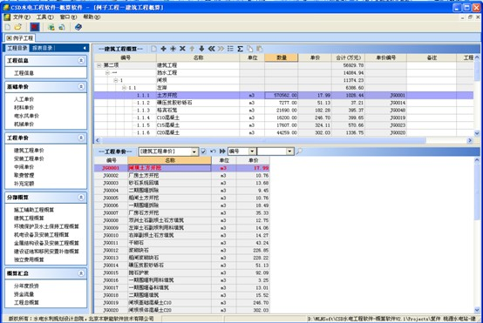The width and height of the screenshot is (483, 323).
Task: Switch to the 工程目录 tab
Action: pyautogui.click(x=17, y=48)
